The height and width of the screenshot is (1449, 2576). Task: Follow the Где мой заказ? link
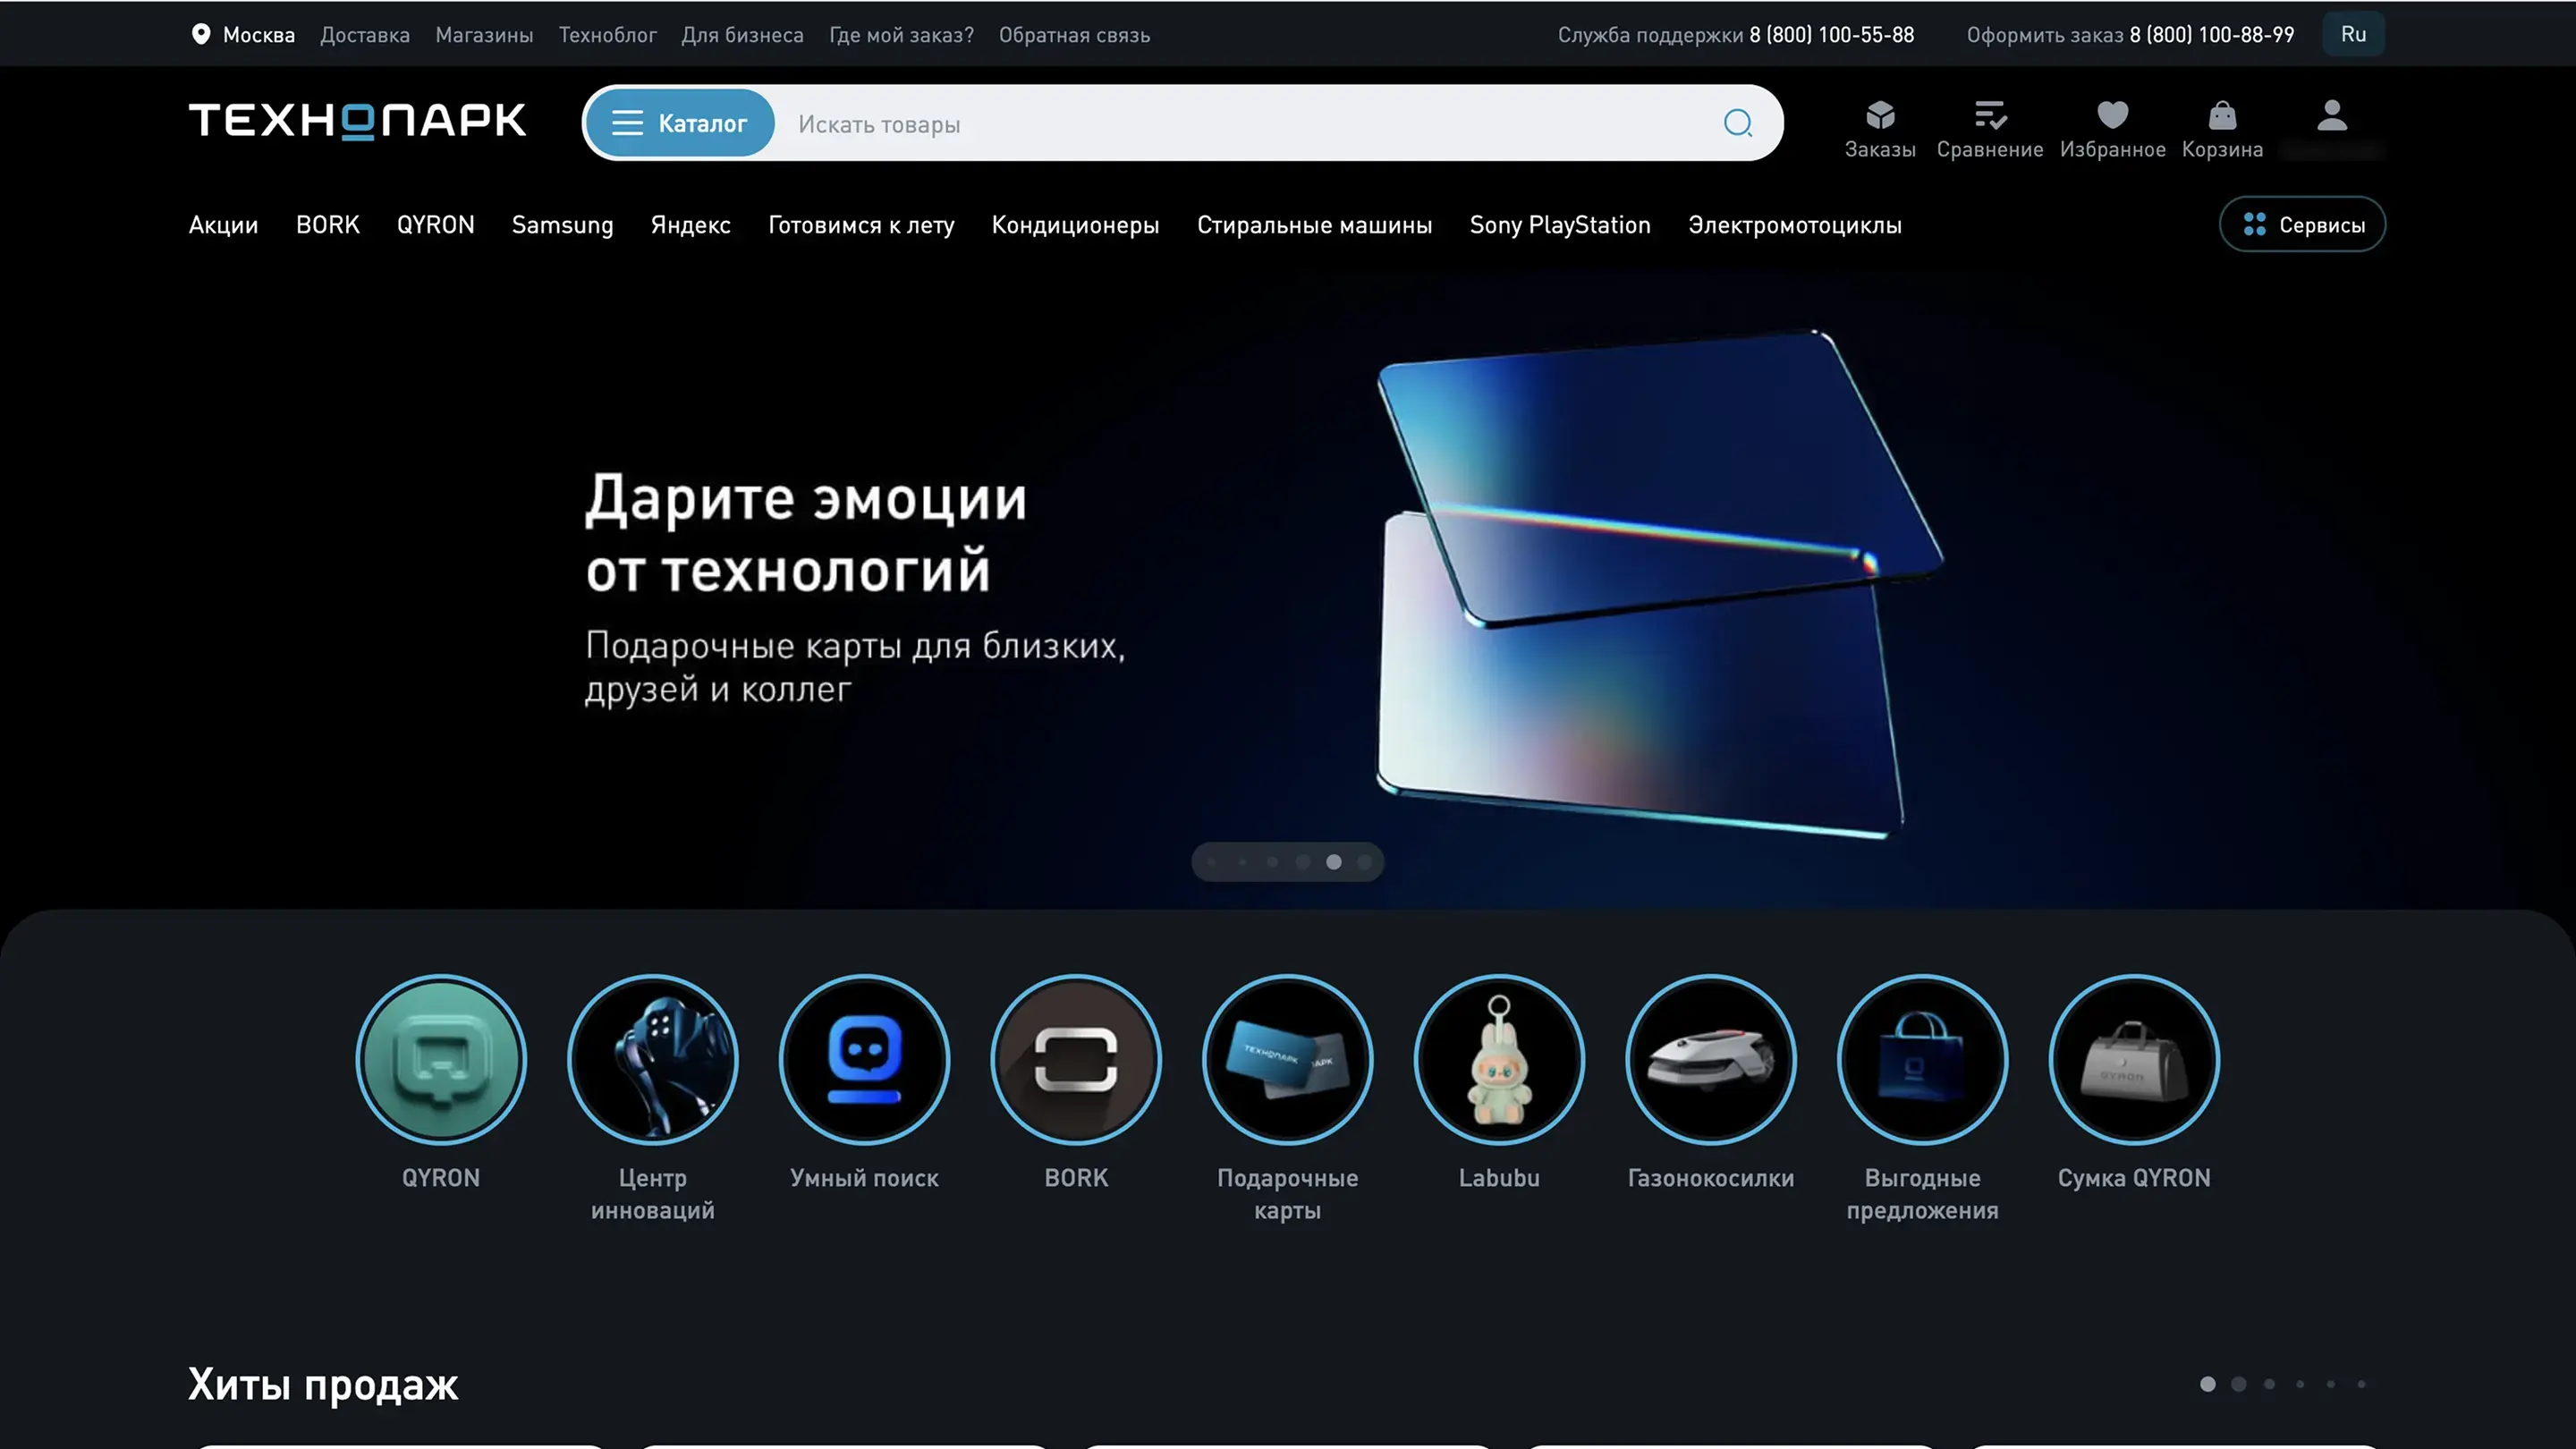click(x=900, y=35)
